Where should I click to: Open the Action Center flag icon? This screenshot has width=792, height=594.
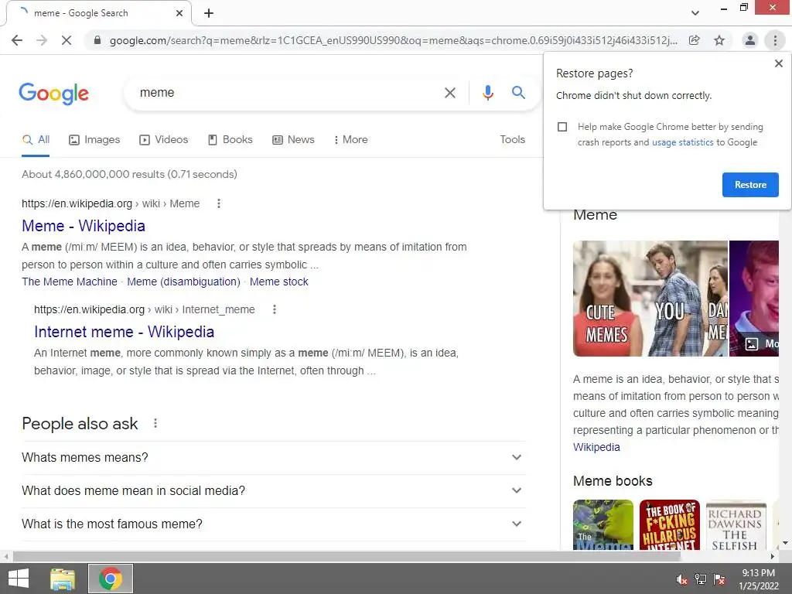(x=719, y=580)
